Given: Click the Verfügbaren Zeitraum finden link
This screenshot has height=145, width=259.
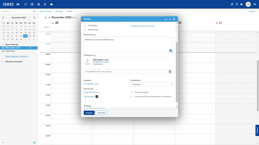Looking at the screenshot, I should point(142,26).
